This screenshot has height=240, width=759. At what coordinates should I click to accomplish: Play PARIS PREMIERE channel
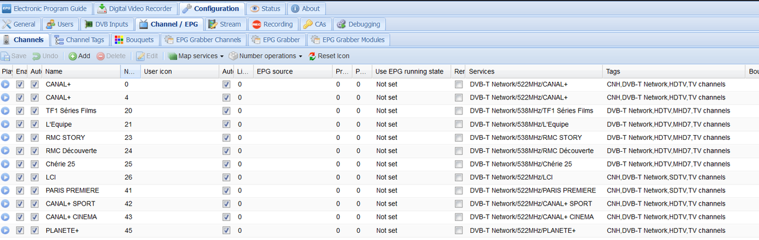click(x=5, y=190)
